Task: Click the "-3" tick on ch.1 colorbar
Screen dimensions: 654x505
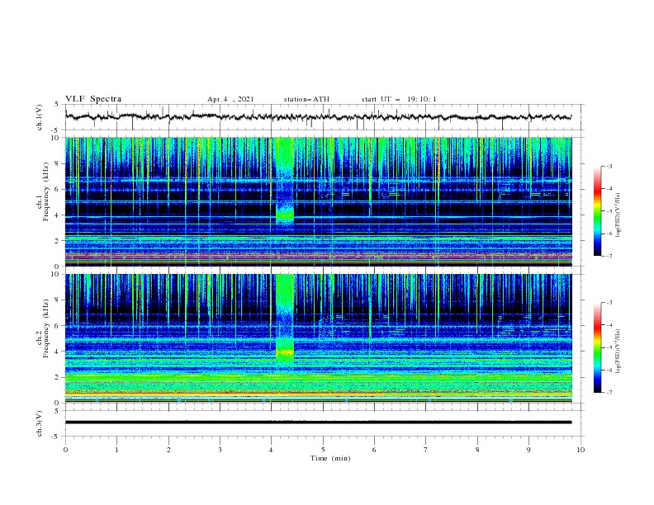Action: [609, 166]
